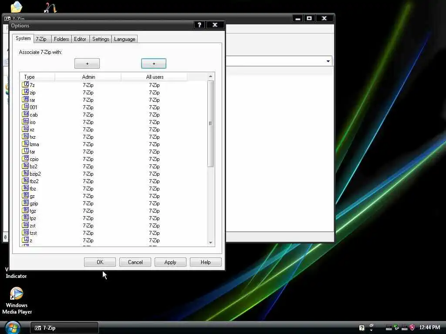
Task: Click the zip file type icon
Action: [x=25, y=92]
